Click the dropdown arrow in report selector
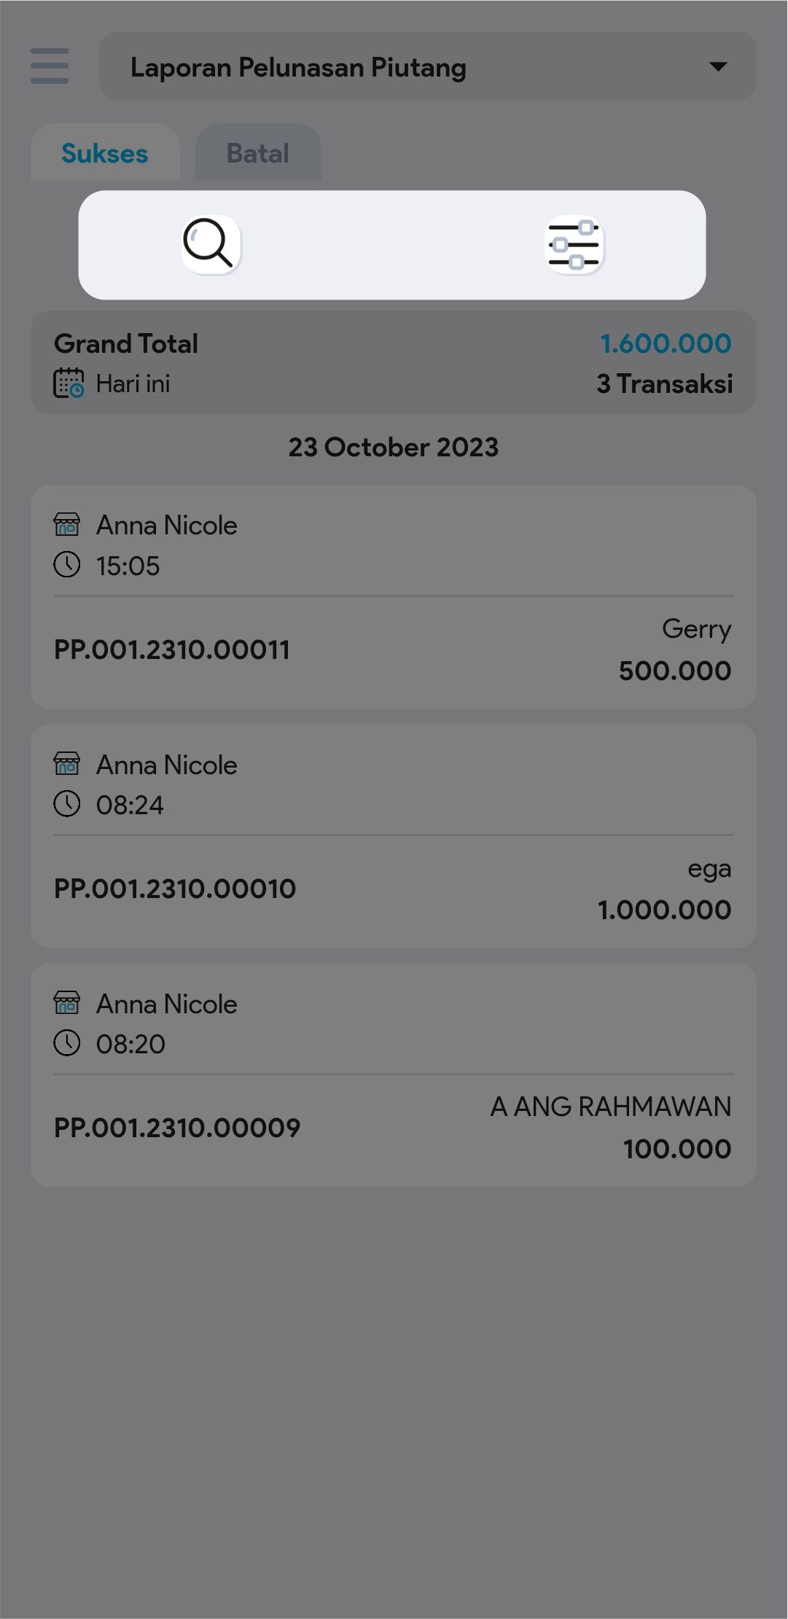 tap(718, 66)
